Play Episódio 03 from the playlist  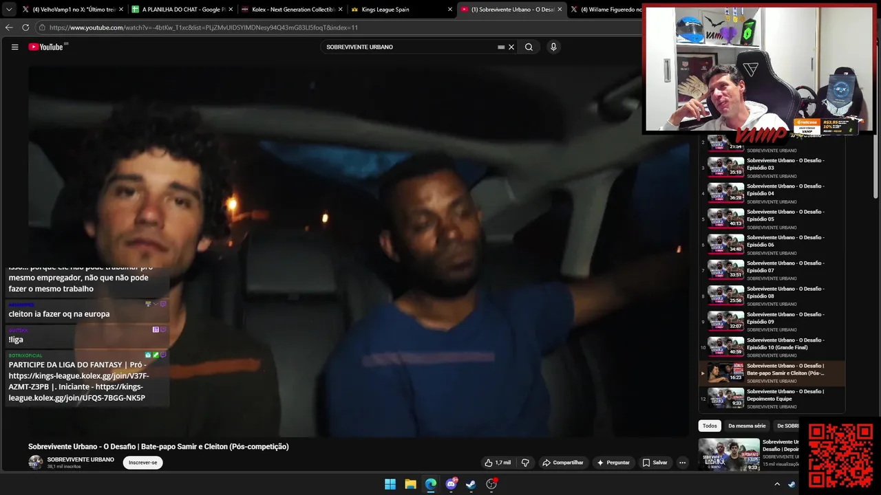click(x=772, y=168)
